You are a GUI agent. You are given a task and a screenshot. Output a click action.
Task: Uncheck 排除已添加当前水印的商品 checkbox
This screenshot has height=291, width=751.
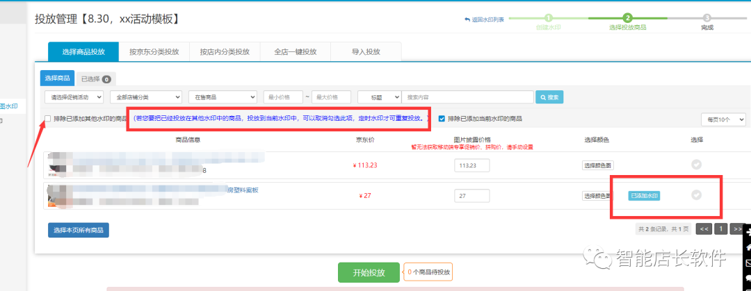[442, 119]
